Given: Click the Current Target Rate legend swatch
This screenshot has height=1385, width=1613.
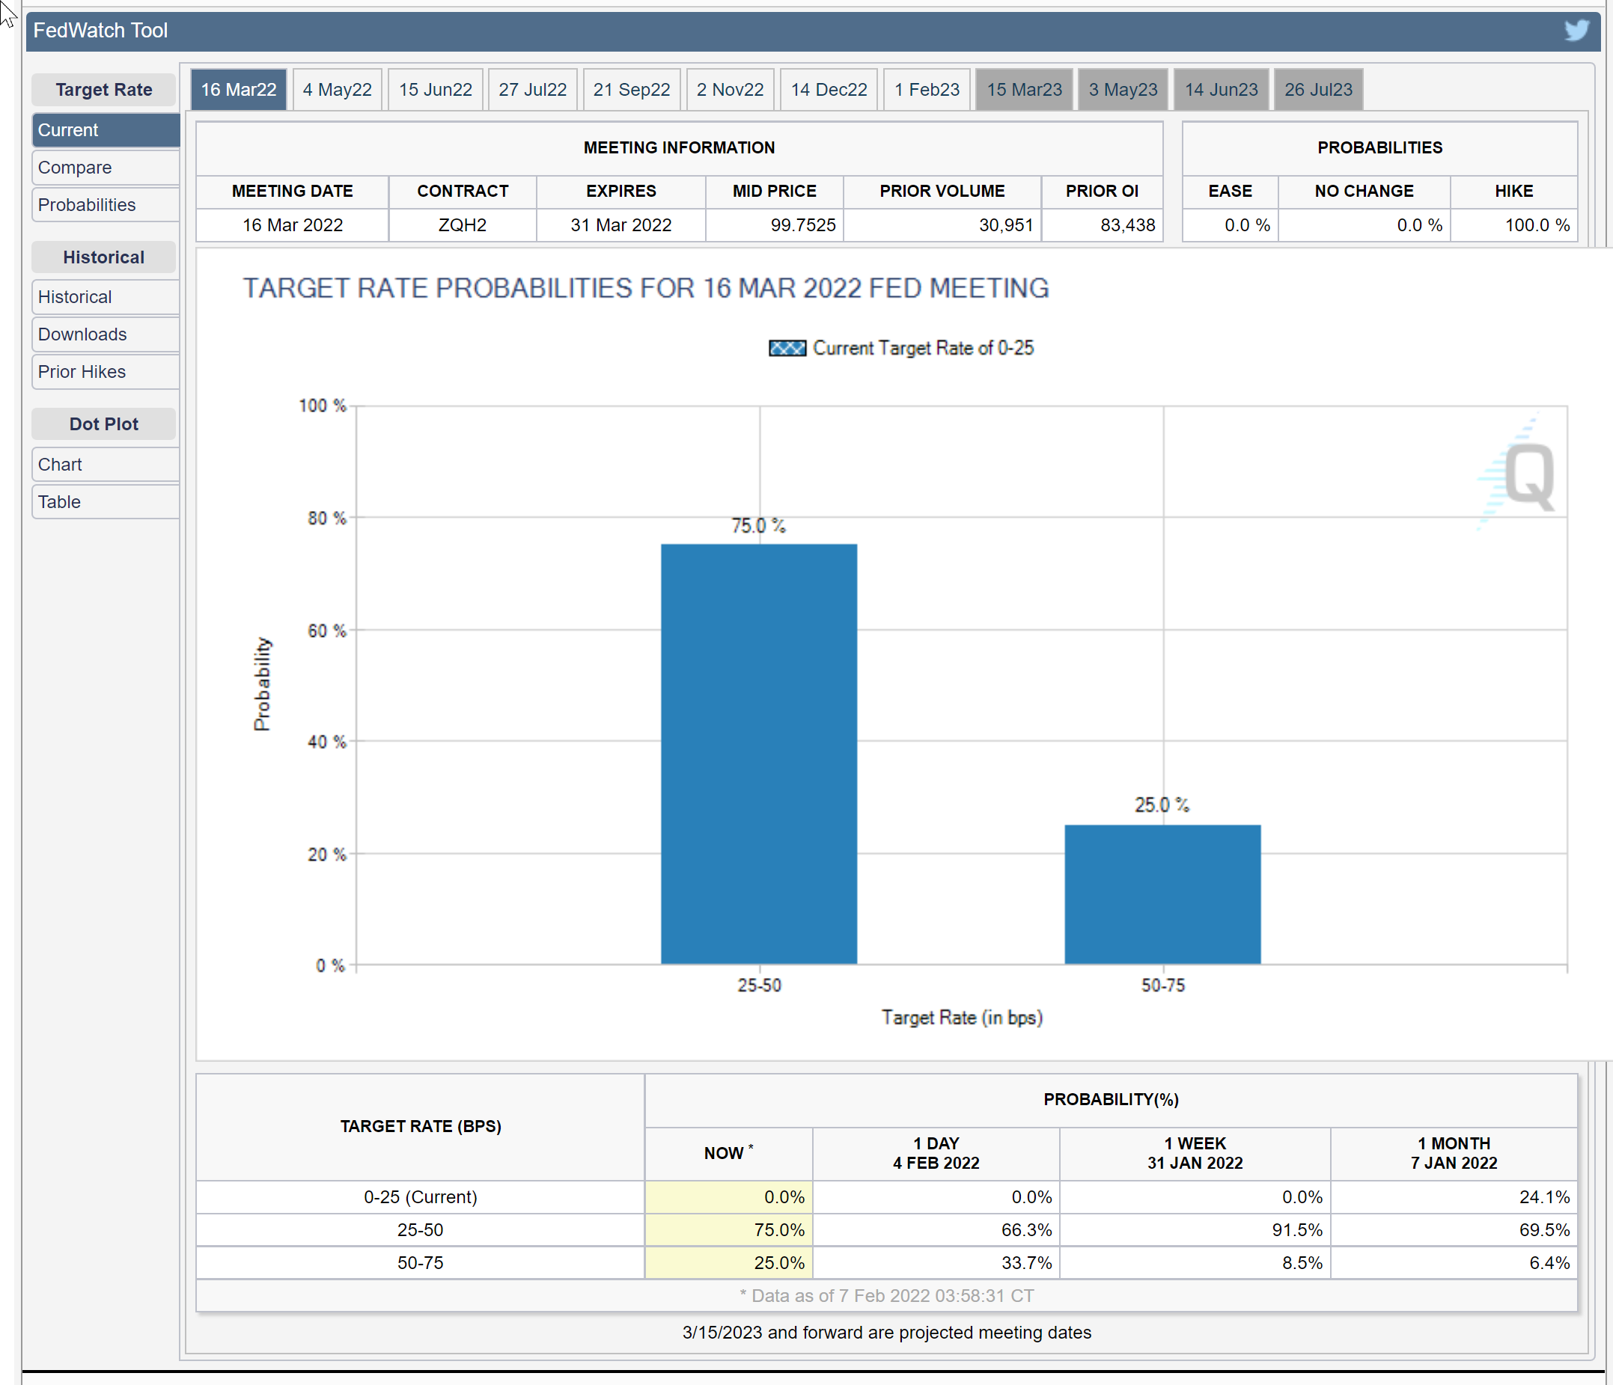Looking at the screenshot, I should pos(787,348).
